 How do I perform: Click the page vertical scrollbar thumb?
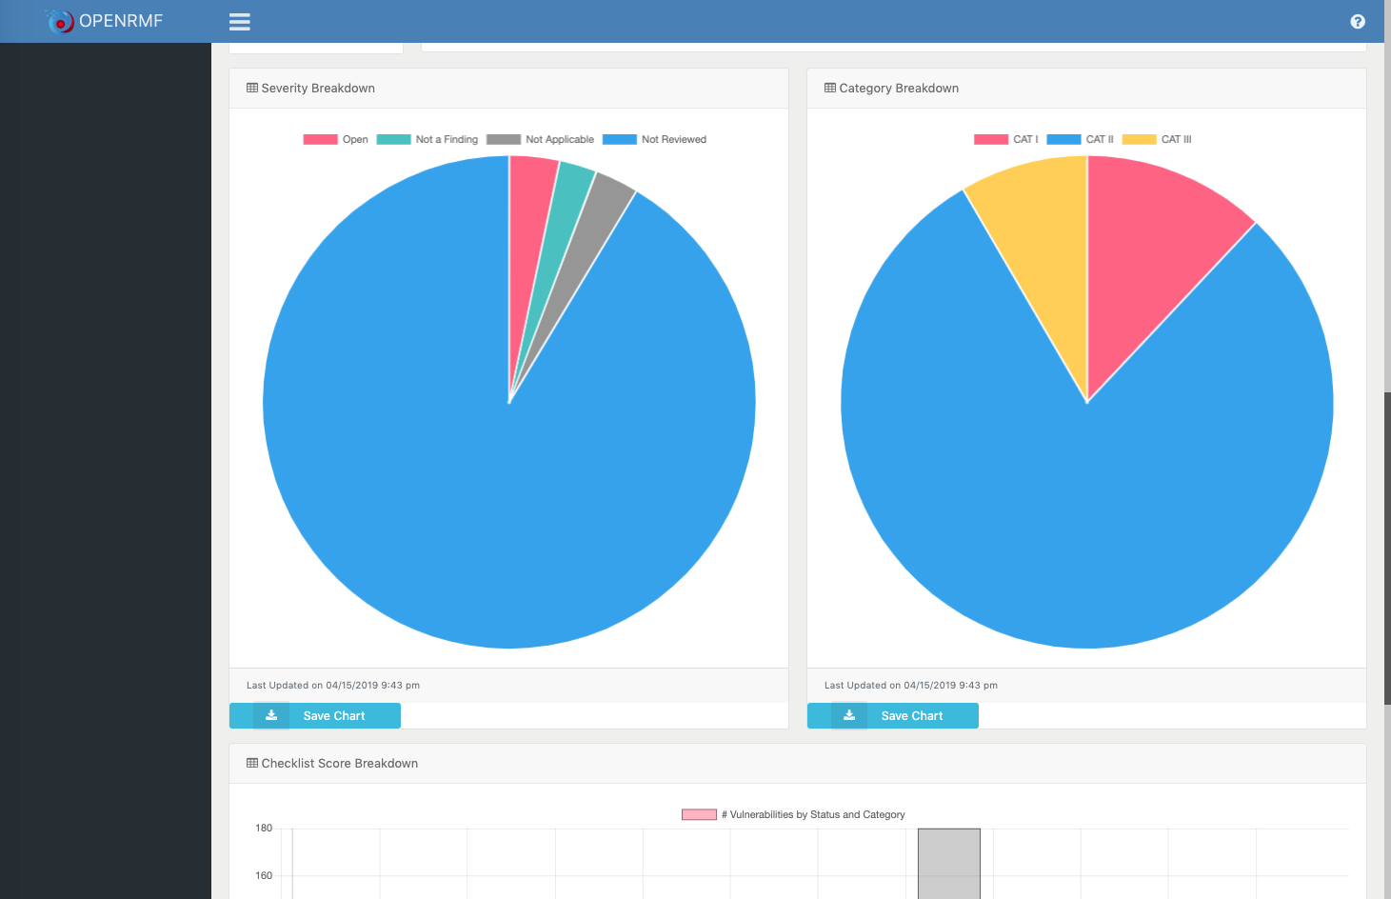pos(1387,548)
